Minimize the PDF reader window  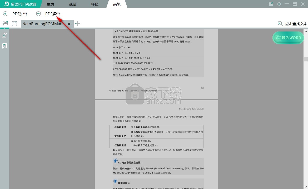(x=287, y=4)
